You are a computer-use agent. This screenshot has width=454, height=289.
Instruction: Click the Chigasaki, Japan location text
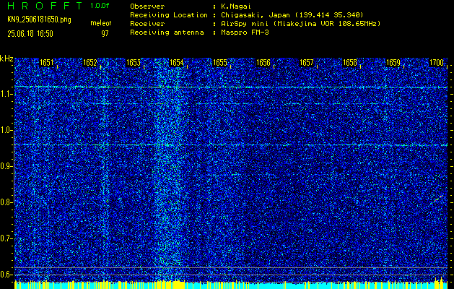point(292,15)
